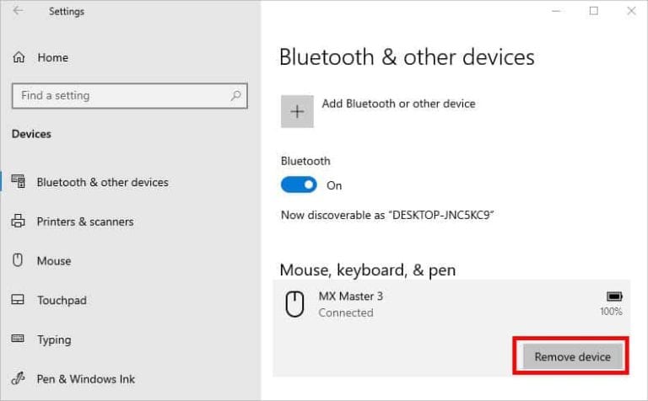648x401 pixels.
Task: Click the Mouse icon in sidebar
Action: click(18, 261)
